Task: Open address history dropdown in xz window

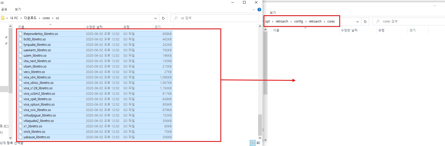Action: 155,18
